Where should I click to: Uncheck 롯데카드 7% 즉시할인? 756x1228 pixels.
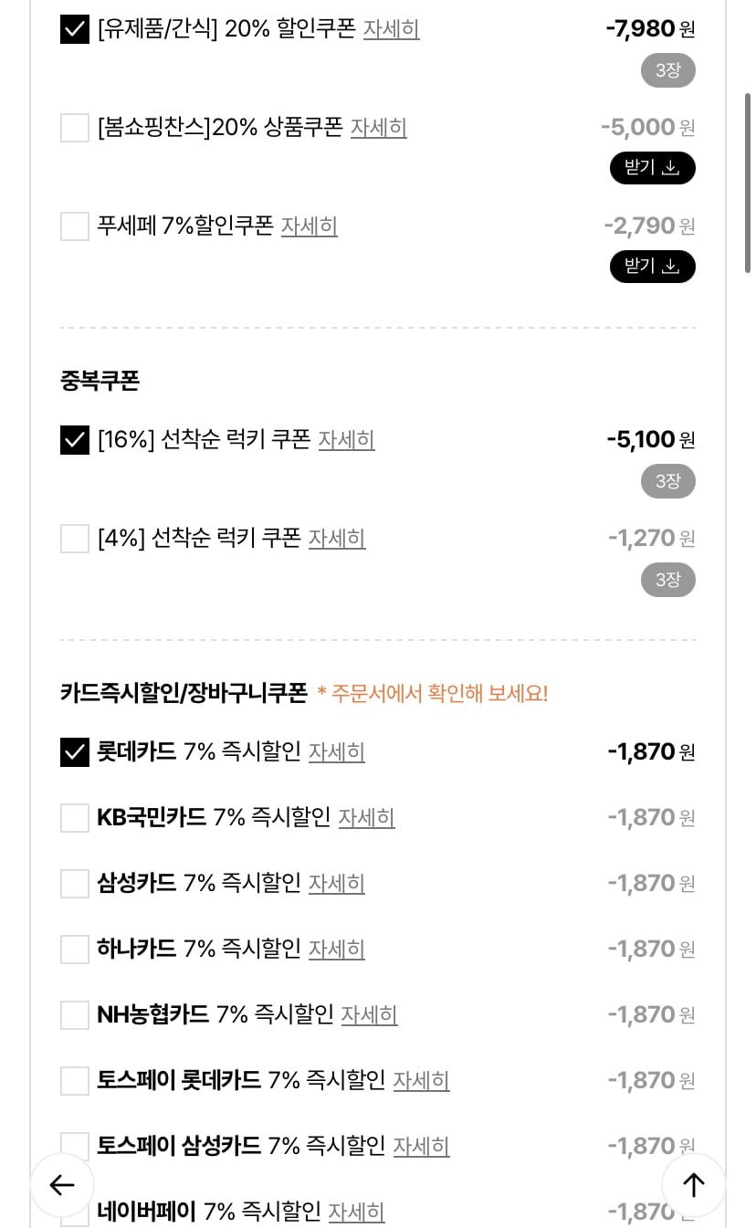75,752
